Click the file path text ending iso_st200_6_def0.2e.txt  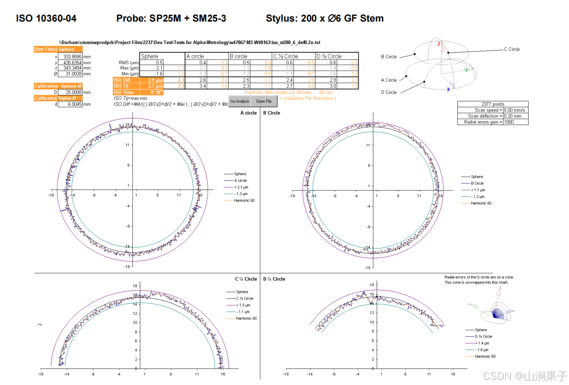coord(189,42)
